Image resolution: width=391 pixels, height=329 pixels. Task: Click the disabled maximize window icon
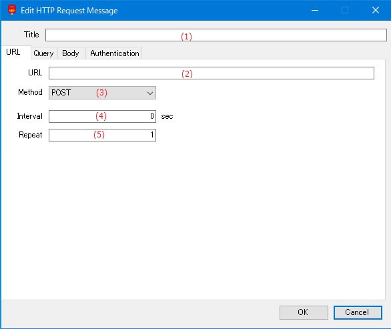345,10
